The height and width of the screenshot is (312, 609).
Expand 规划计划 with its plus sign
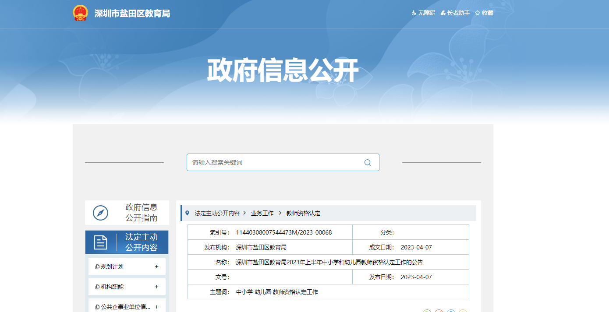click(156, 266)
